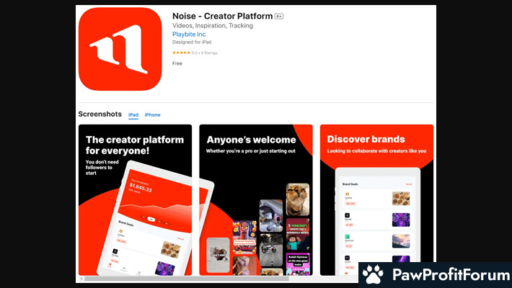Switch to the iPhone screenshots tab
Viewport: 512px width, 288px height.
click(x=152, y=114)
